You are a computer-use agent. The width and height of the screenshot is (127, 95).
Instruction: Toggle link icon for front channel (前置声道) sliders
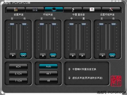[x=23, y=55]
